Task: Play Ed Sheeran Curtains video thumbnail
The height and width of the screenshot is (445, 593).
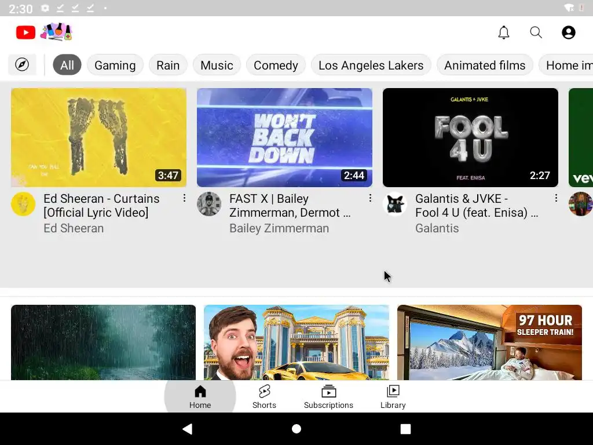Action: (x=98, y=138)
